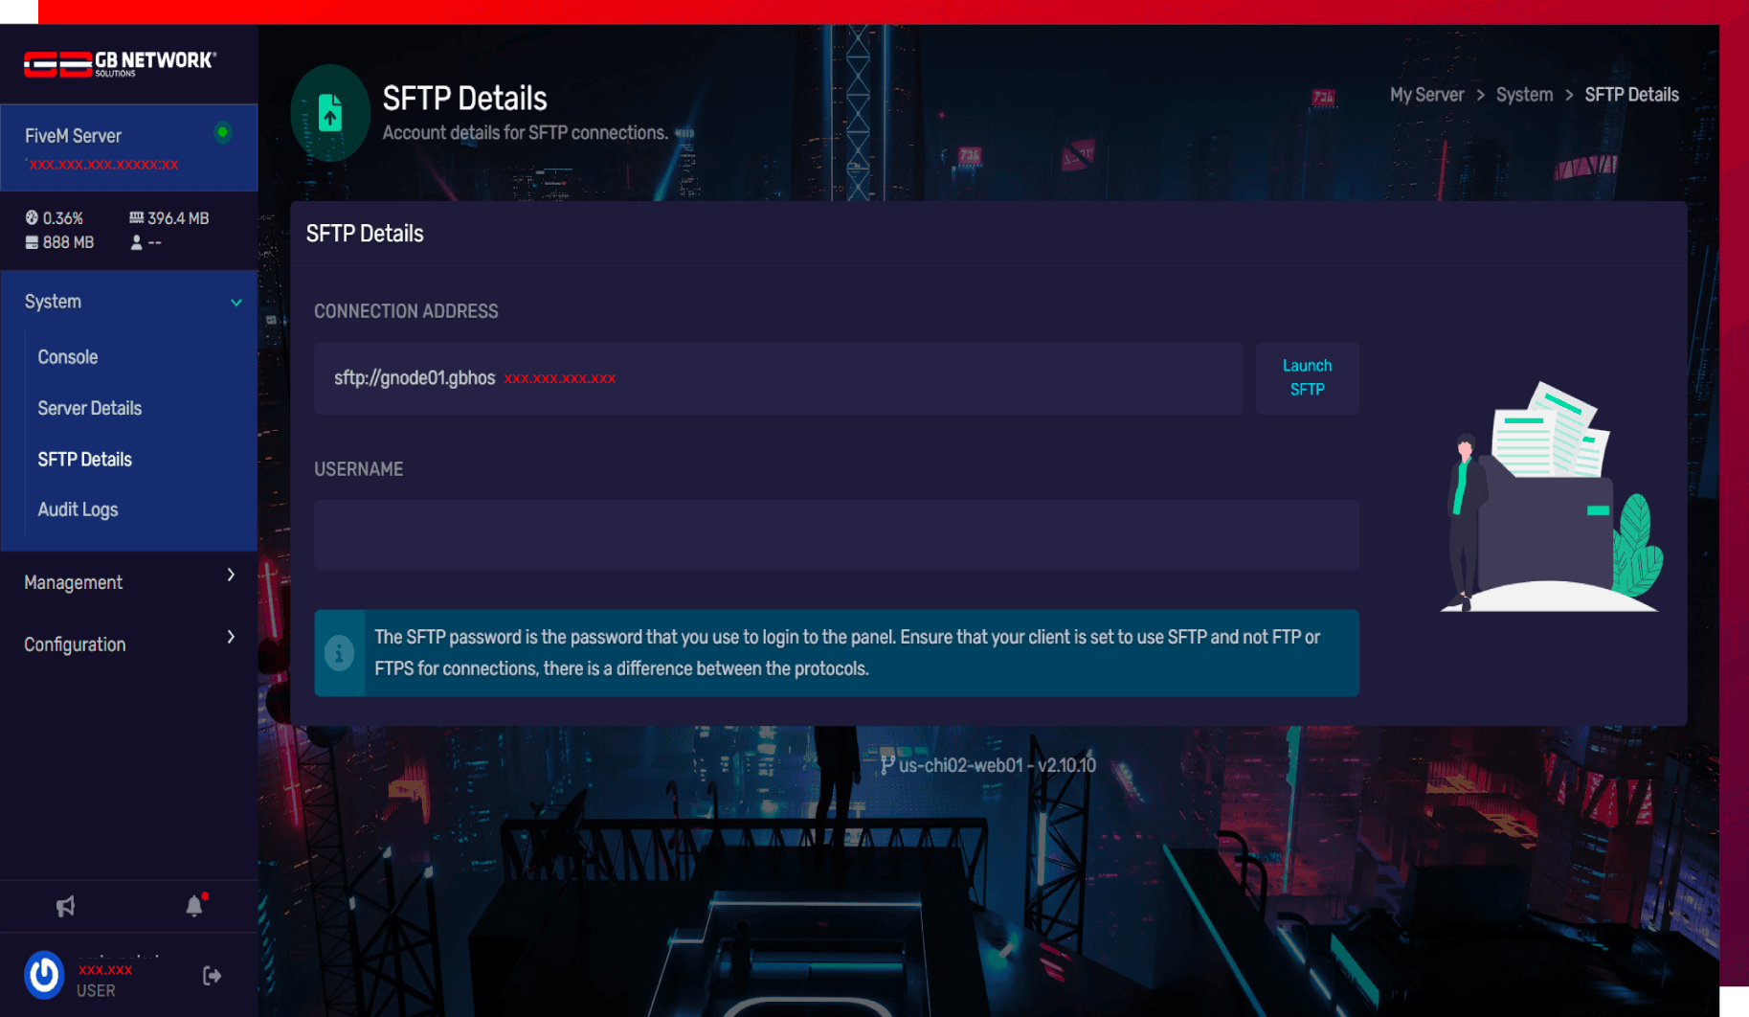Click the My Server breadcrumb link
1749x1017 pixels.
point(1426,95)
